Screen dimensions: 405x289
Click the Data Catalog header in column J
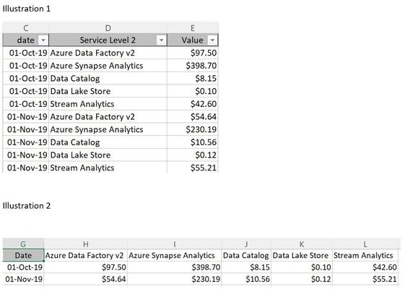[x=246, y=255]
